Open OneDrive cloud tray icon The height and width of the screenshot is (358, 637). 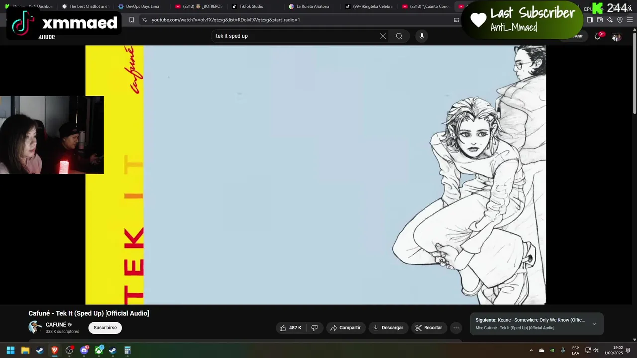pos(542,350)
